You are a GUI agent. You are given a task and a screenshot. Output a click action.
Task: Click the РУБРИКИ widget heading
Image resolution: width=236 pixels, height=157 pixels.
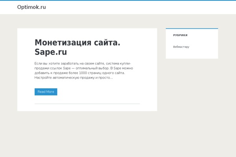tap(180, 35)
